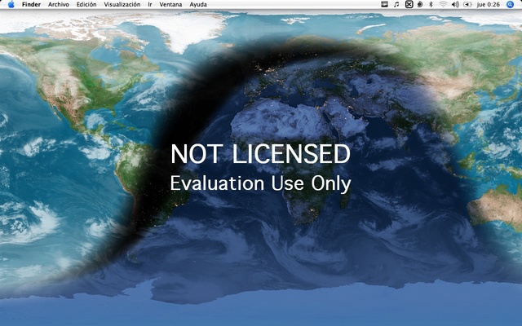
Task: Open the Archivo menu
Action: coord(59,4)
